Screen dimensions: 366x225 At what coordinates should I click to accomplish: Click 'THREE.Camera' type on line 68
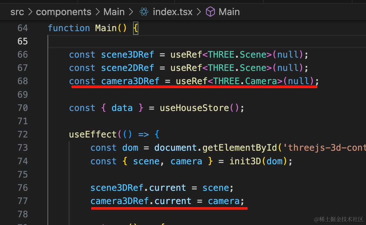pos(245,81)
